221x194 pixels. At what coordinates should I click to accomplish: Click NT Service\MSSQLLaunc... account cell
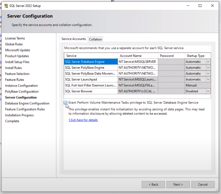point(138,80)
